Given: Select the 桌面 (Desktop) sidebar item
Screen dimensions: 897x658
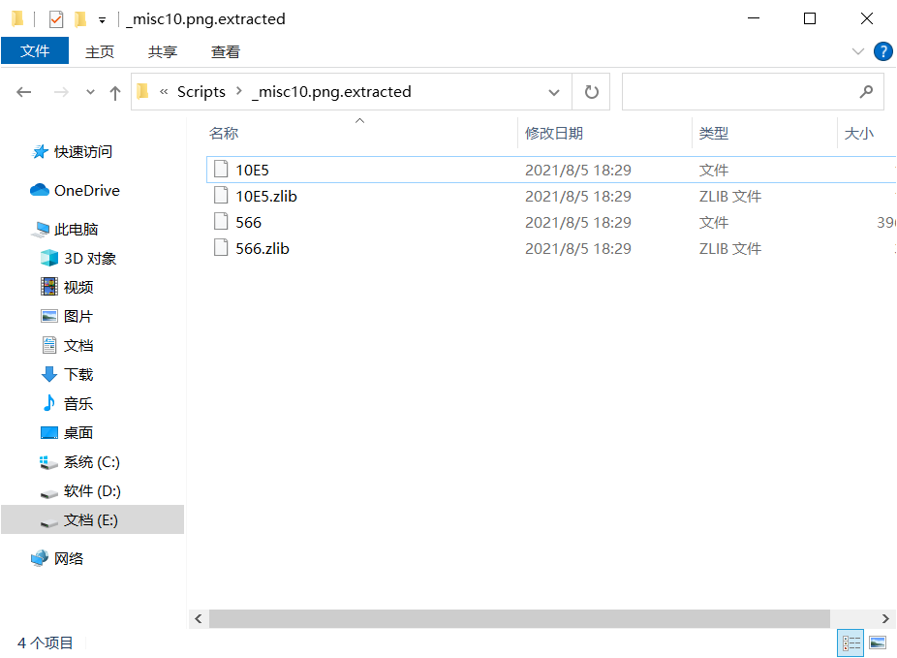Looking at the screenshot, I should (77, 432).
